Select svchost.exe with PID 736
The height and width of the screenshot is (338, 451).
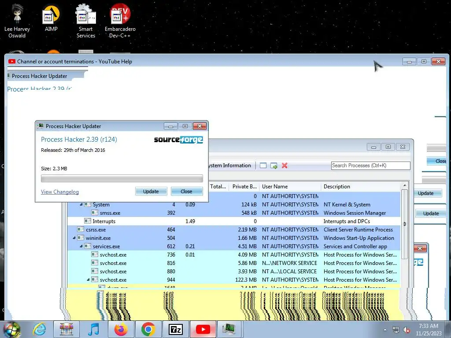tap(233, 255)
